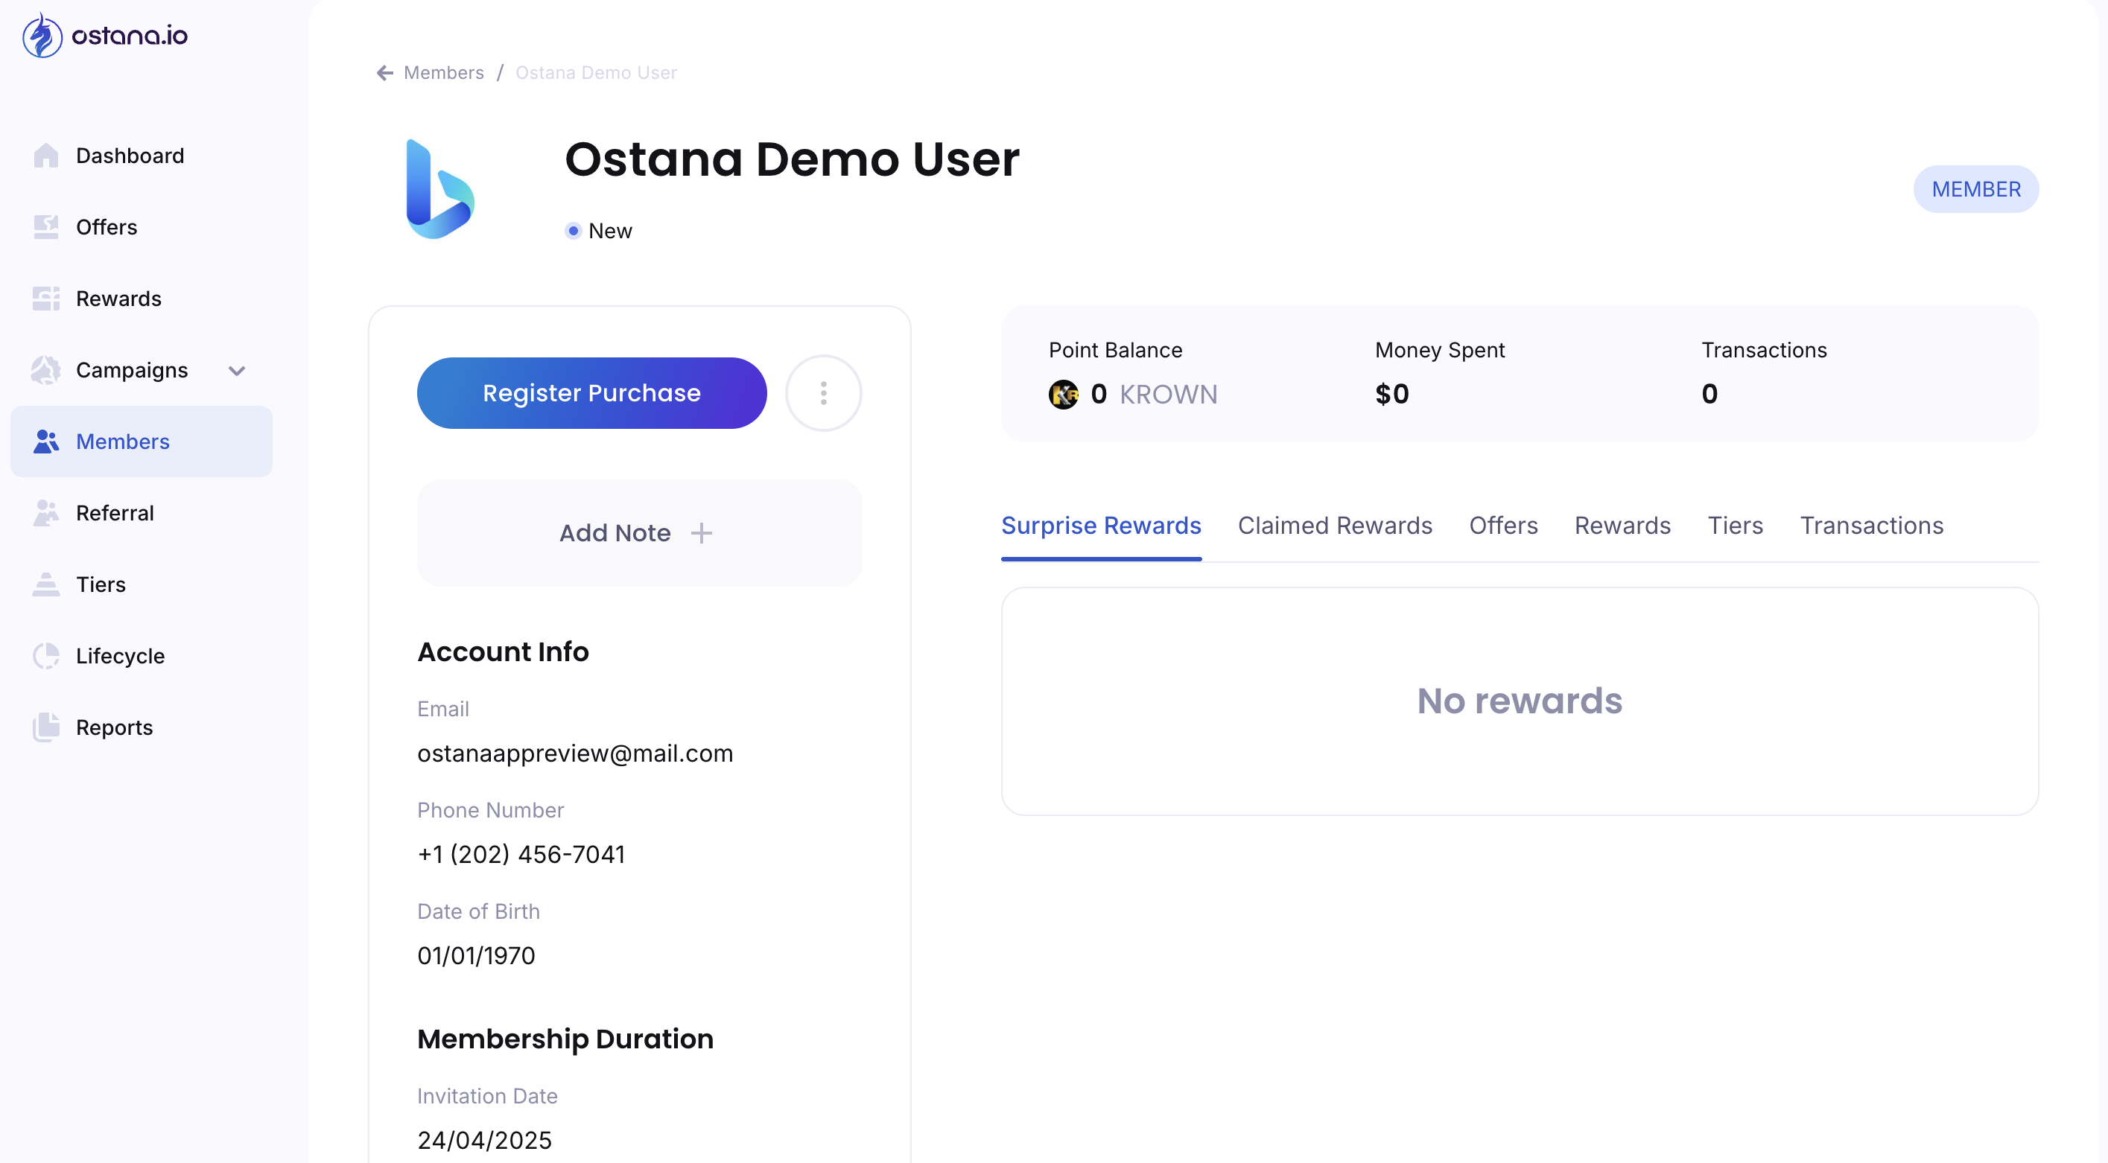Go to Rewards in the sidebar

142,299
